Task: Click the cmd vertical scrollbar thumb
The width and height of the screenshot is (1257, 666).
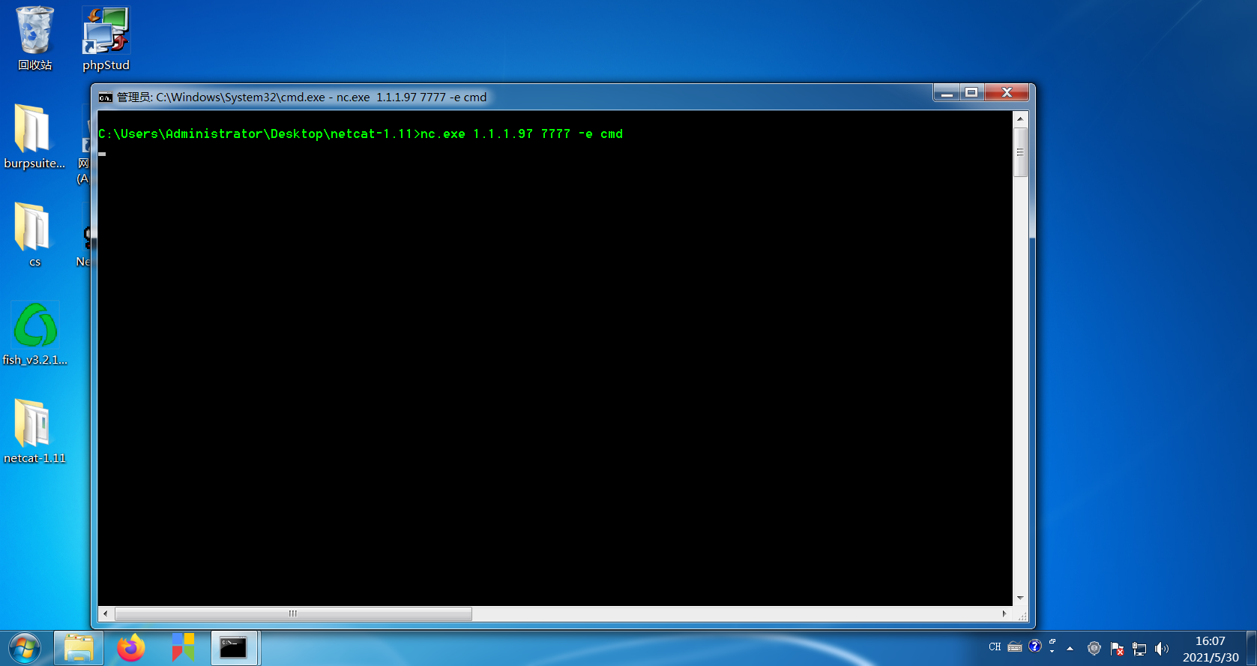Action: tap(1020, 152)
